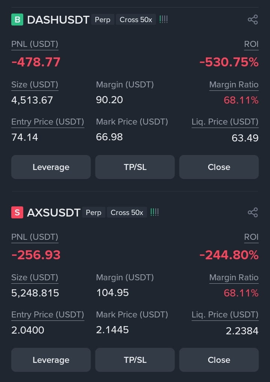Click the red S sell badge

[17, 212]
